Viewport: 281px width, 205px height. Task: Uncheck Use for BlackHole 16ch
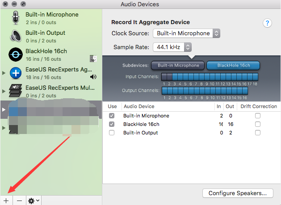pyautogui.click(x=112, y=124)
